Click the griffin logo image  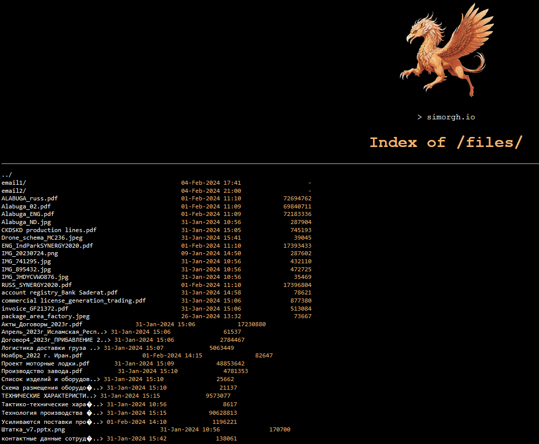(446, 50)
